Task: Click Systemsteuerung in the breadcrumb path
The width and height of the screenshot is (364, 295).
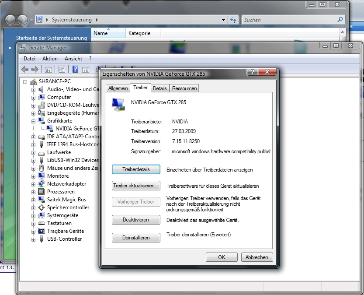Action: pyautogui.click(x=72, y=20)
